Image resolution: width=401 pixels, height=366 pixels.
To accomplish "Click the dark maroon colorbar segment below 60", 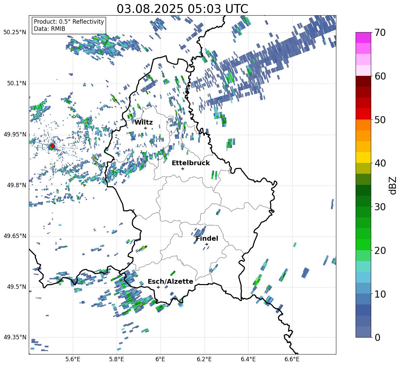I will point(363,81).
